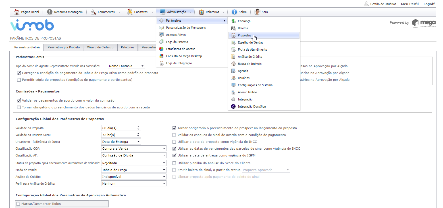Click the Logoff link
The height and width of the screenshot is (208, 443).
click(429, 4)
